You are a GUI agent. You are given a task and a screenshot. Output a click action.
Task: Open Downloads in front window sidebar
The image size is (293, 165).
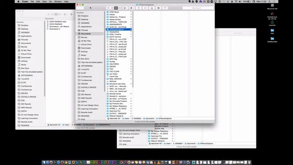(84, 48)
